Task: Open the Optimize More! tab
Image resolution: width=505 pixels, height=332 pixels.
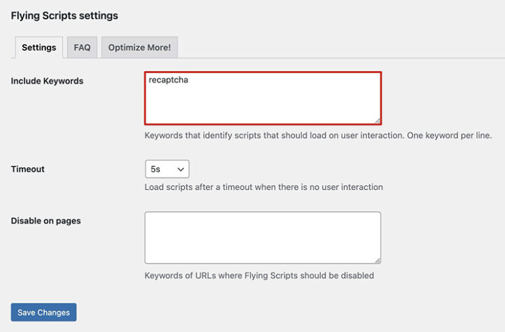Action: [139, 47]
